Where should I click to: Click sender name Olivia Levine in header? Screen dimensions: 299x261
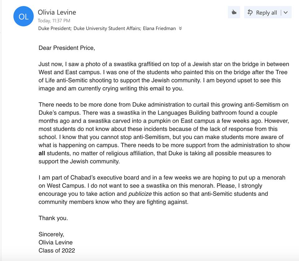[57, 12]
